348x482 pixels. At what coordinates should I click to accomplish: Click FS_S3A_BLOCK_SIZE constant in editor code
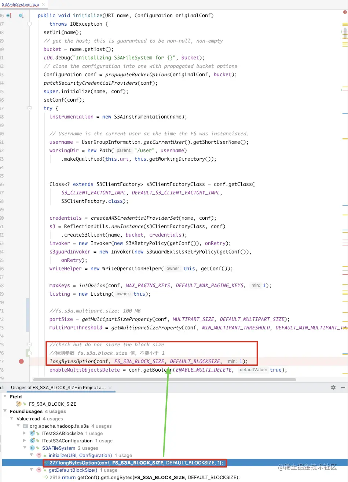139,361
